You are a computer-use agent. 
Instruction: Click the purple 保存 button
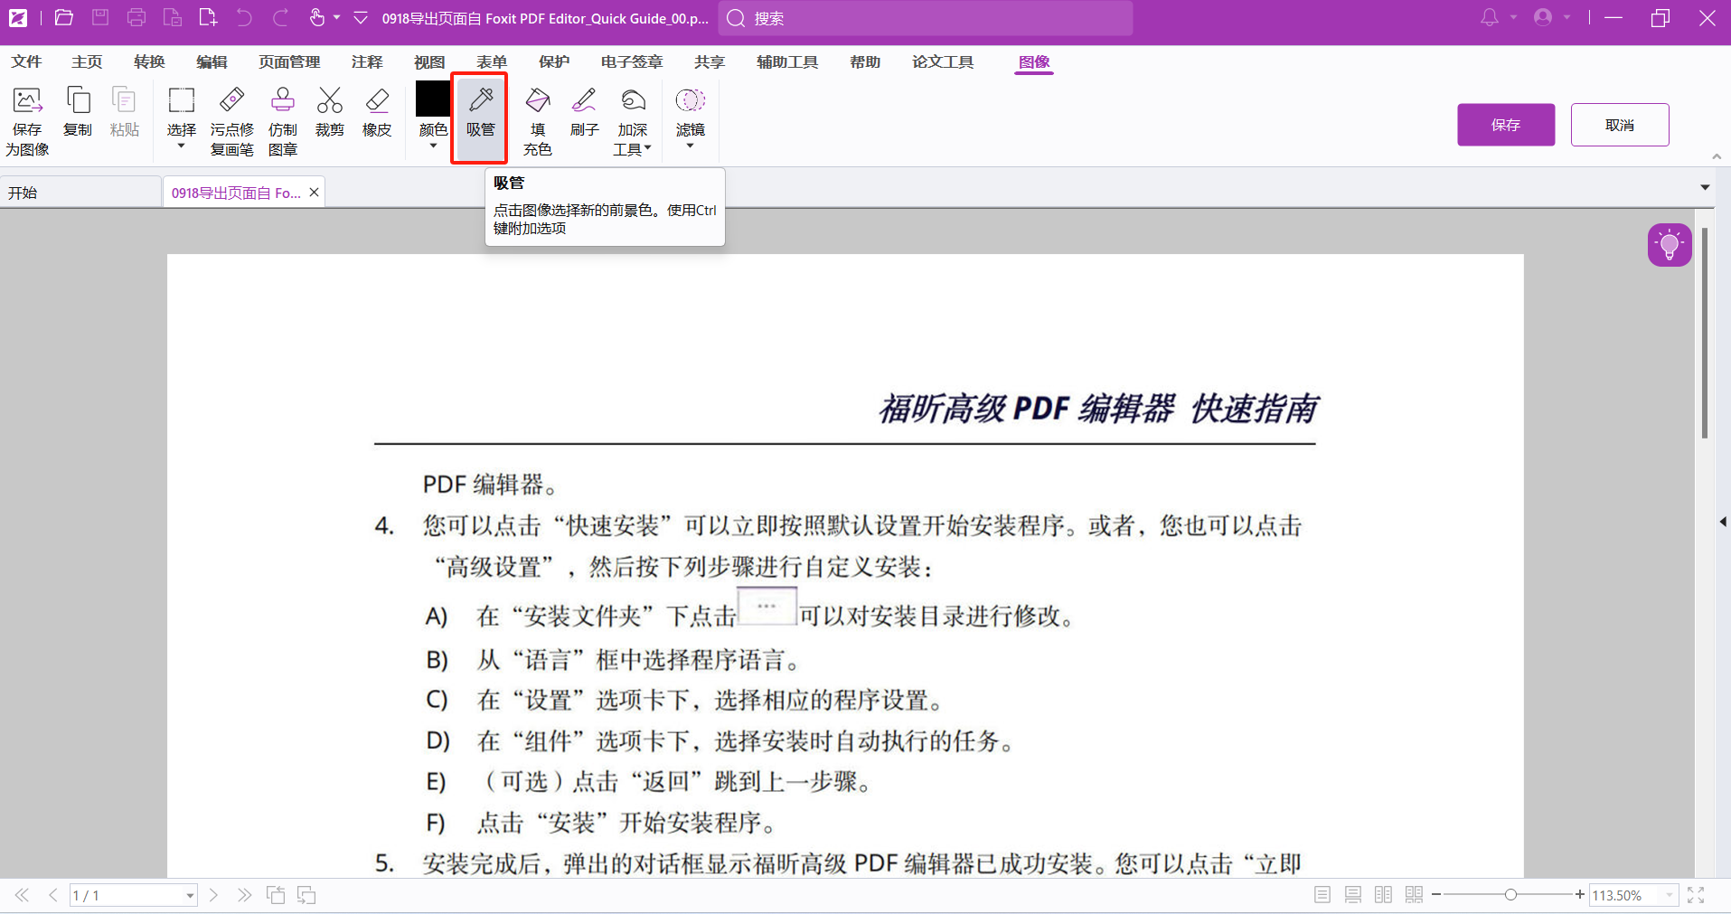coord(1506,125)
